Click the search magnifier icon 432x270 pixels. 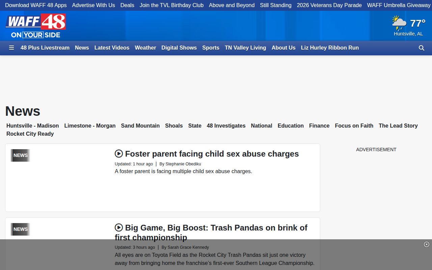point(422,48)
